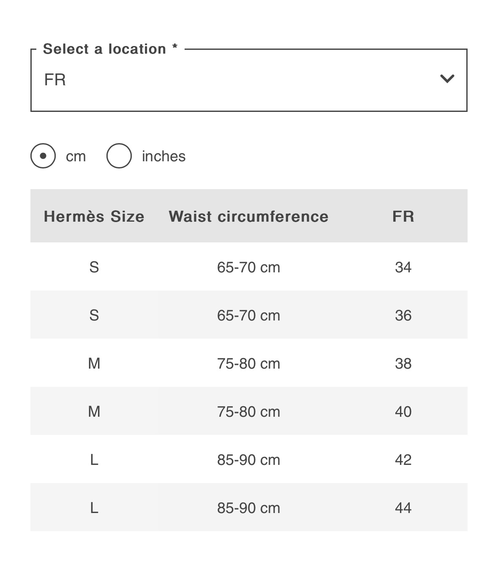Select the inches radio button
498x562 pixels.
pos(119,156)
